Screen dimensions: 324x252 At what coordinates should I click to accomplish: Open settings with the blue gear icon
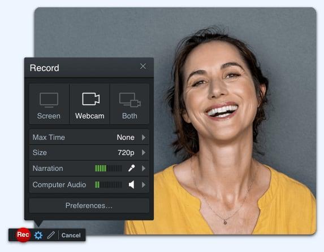tap(38, 235)
